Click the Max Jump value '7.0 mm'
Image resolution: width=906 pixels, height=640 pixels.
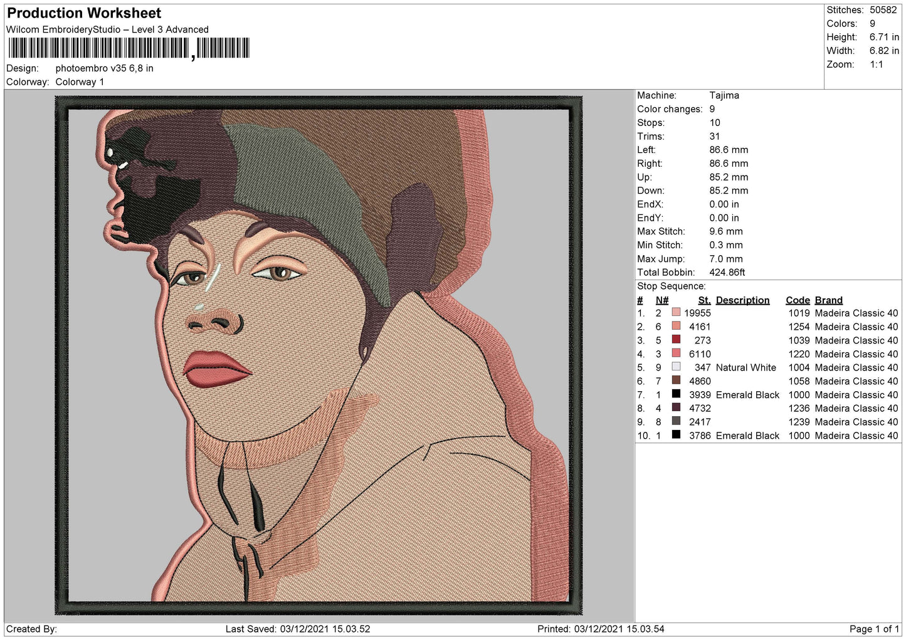click(726, 259)
